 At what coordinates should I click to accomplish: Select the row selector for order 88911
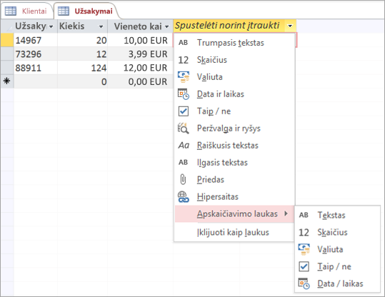(7, 68)
